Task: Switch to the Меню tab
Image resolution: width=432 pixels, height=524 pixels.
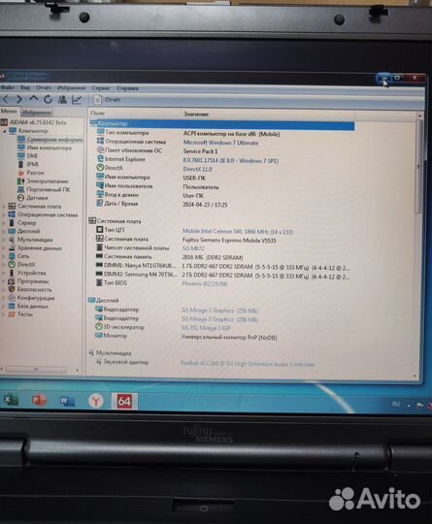Action: [9, 112]
